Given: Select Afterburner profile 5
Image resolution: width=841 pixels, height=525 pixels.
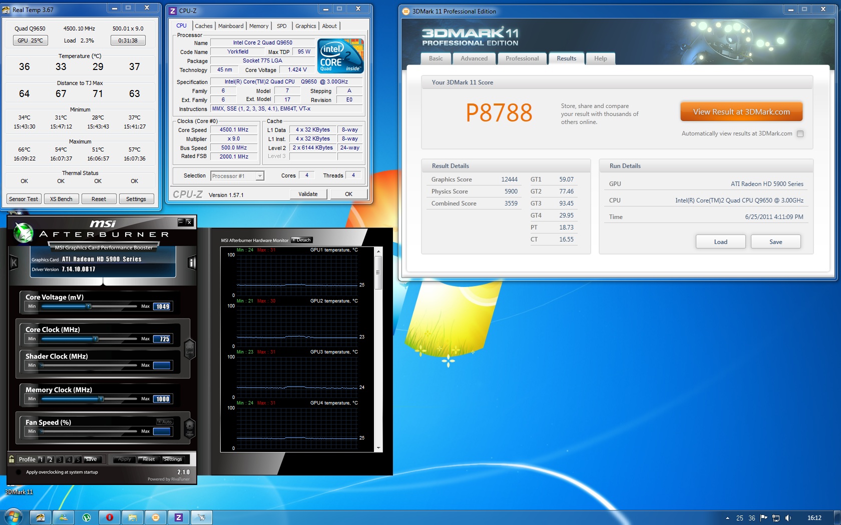Looking at the screenshot, I should 78,459.
